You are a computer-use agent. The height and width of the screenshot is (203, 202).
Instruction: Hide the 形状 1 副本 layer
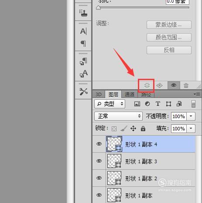click(x=99, y=195)
